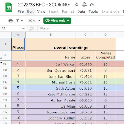
Task: Click the Routes Completed header cell
Action: pyautogui.click(x=105, y=55)
